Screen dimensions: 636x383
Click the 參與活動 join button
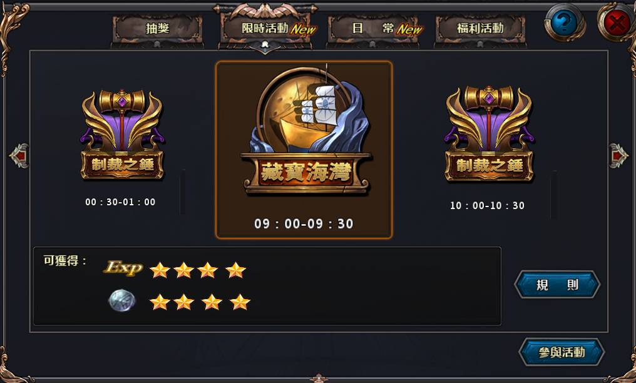coord(562,352)
